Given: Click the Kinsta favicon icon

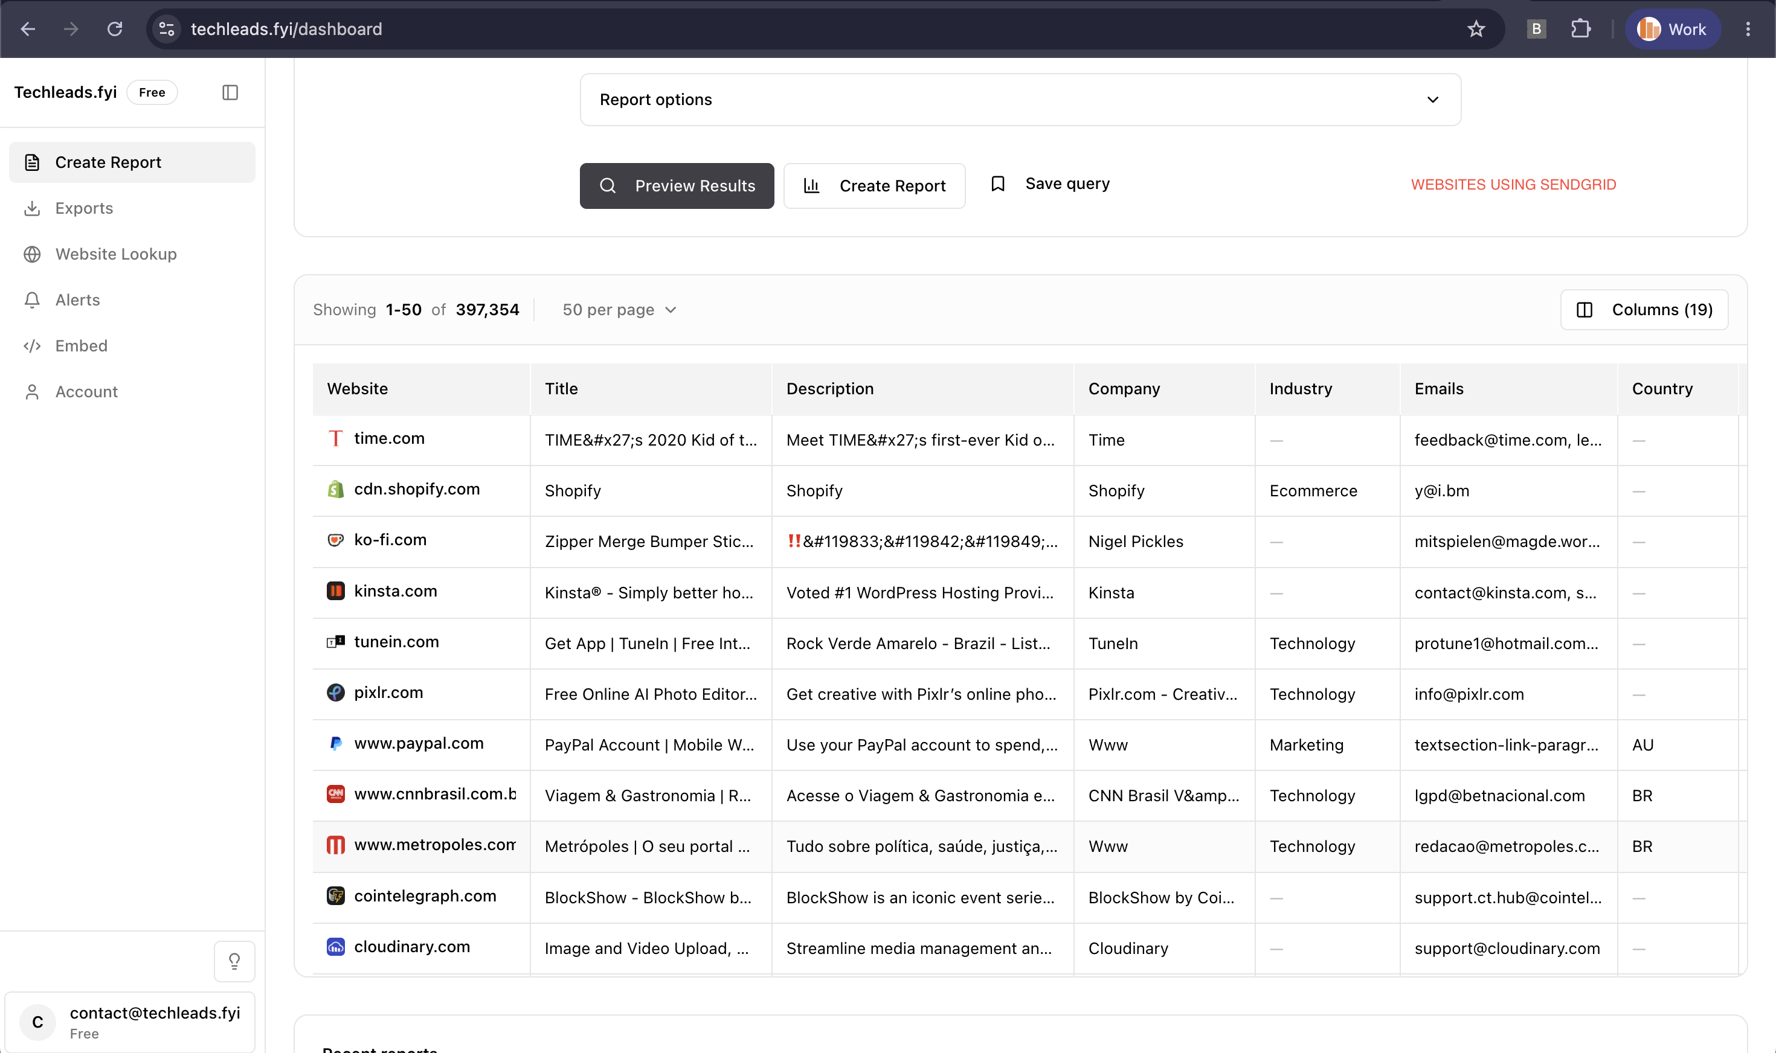Looking at the screenshot, I should (335, 591).
